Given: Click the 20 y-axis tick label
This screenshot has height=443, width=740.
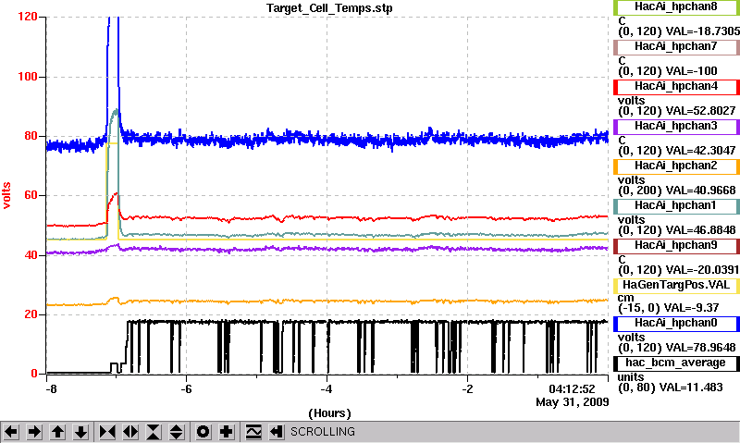Looking at the screenshot, I should (x=31, y=314).
